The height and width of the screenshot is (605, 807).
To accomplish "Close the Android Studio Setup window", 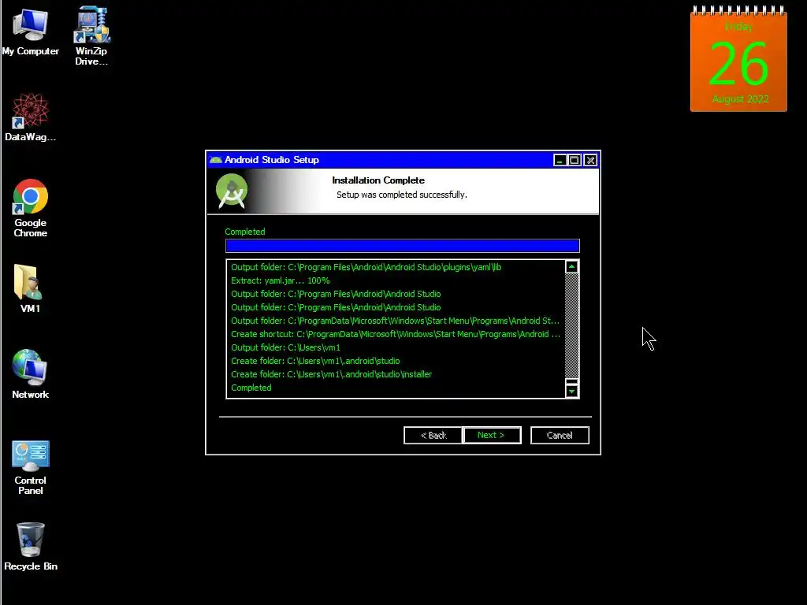I will pos(590,160).
